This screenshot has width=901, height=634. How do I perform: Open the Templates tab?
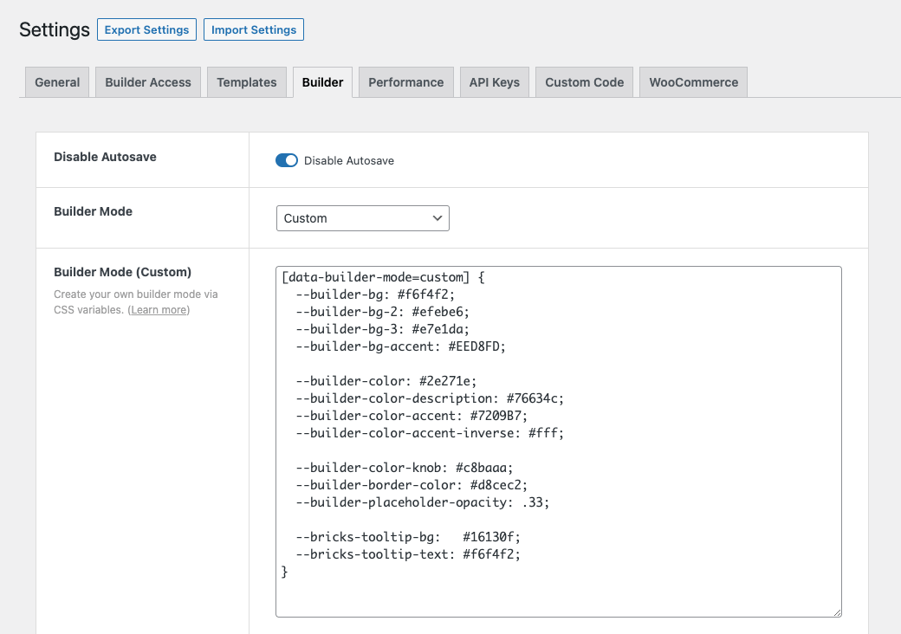(x=247, y=82)
